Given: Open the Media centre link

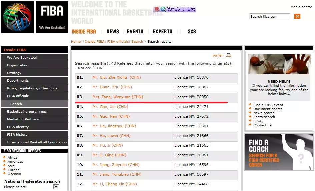Looking at the screenshot, I should [301, 7].
